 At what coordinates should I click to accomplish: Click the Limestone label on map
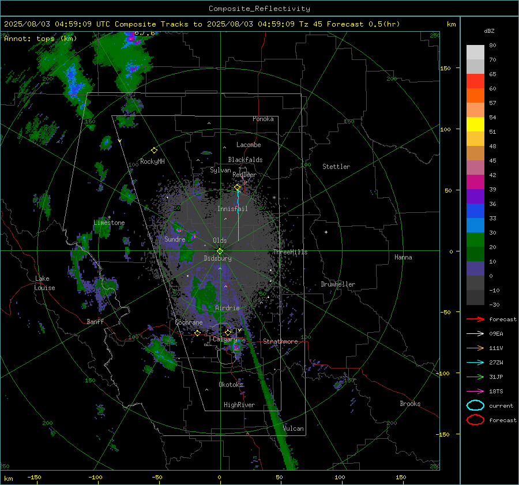109,223
